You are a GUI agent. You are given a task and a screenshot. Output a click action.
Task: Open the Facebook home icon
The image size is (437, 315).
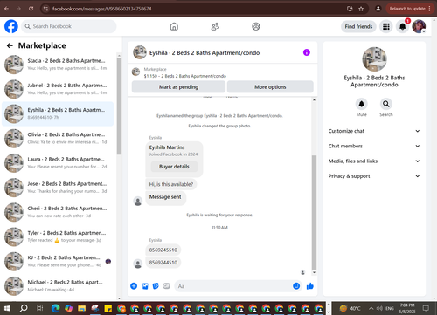click(174, 26)
